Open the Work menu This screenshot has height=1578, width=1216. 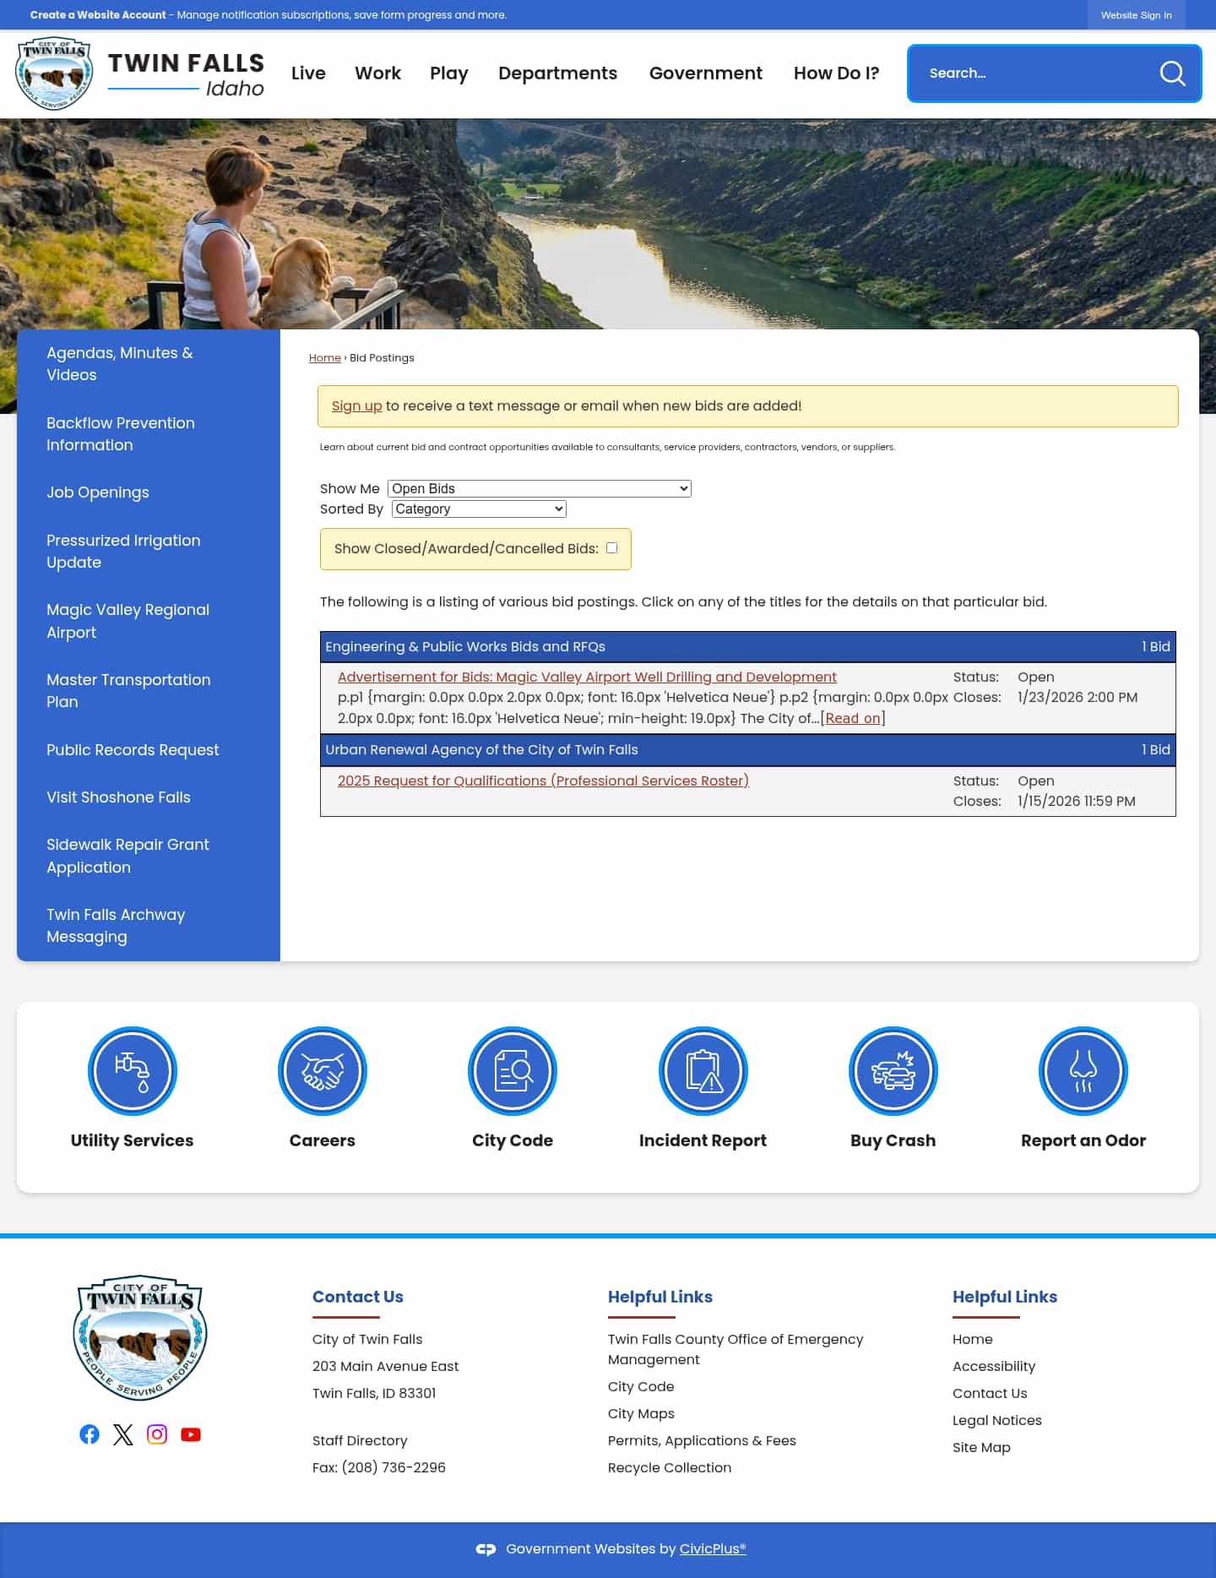point(377,73)
